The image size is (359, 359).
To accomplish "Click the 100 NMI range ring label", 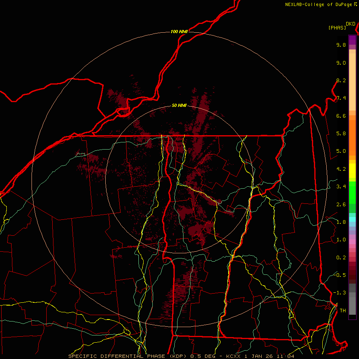I will pos(179,32).
